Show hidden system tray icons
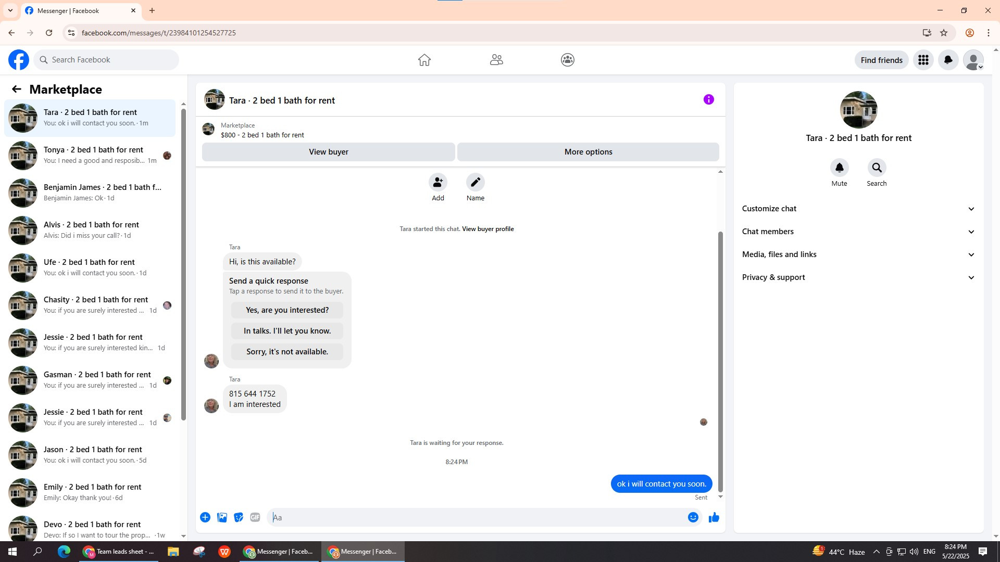Screen dimensions: 1000x562 876,552
